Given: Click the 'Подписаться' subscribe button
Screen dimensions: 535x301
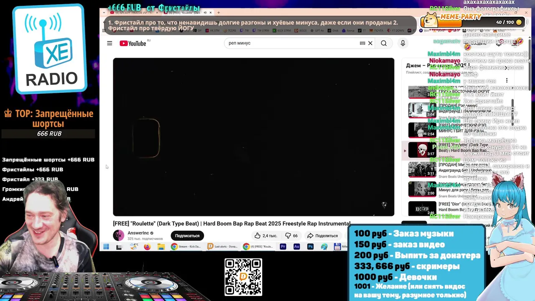Looking at the screenshot, I should click(187, 236).
